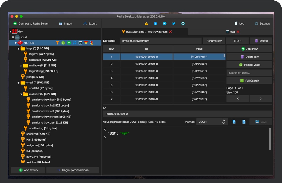282x183 pixels.
Task: Click the Search on page input field
Action: click(249, 73)
